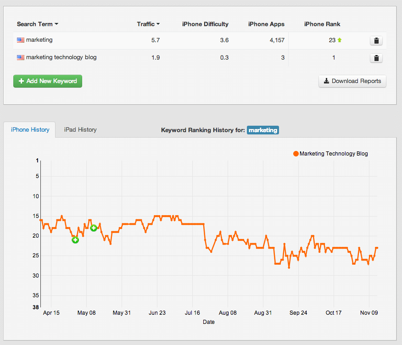Click the Apr 15 date axis label
The height and width of the screenshot is (345, 402).
coord(51,313)
